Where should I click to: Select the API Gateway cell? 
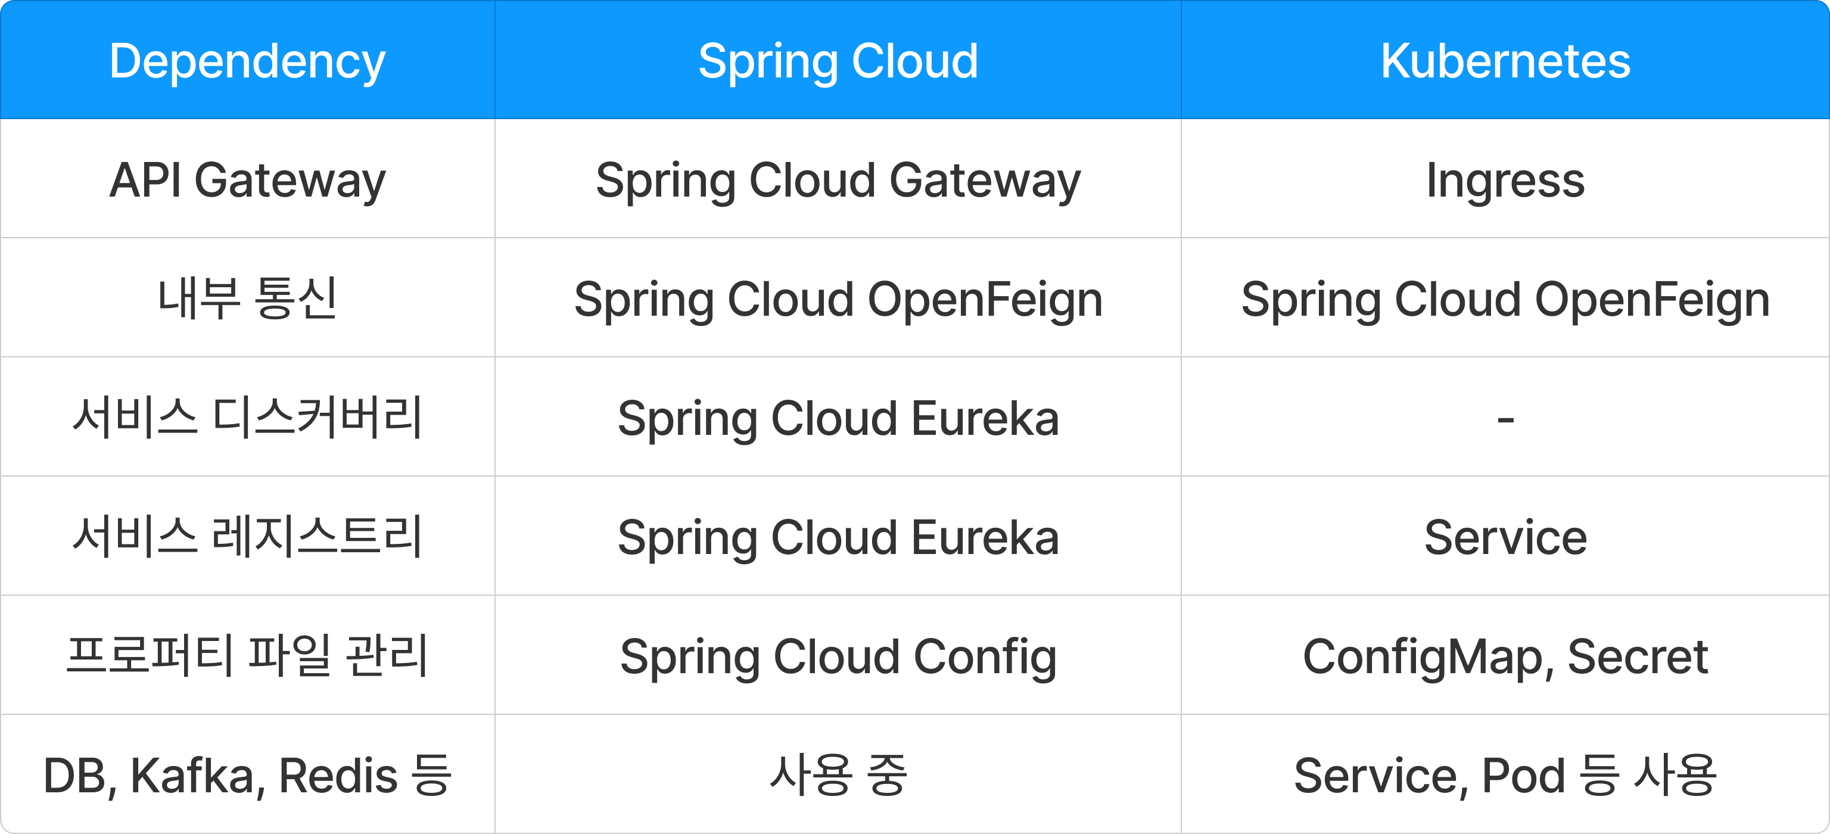(x=247, y=180)
